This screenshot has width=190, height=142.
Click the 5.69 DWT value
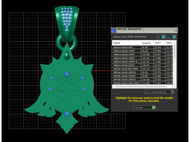pos(158,76)
